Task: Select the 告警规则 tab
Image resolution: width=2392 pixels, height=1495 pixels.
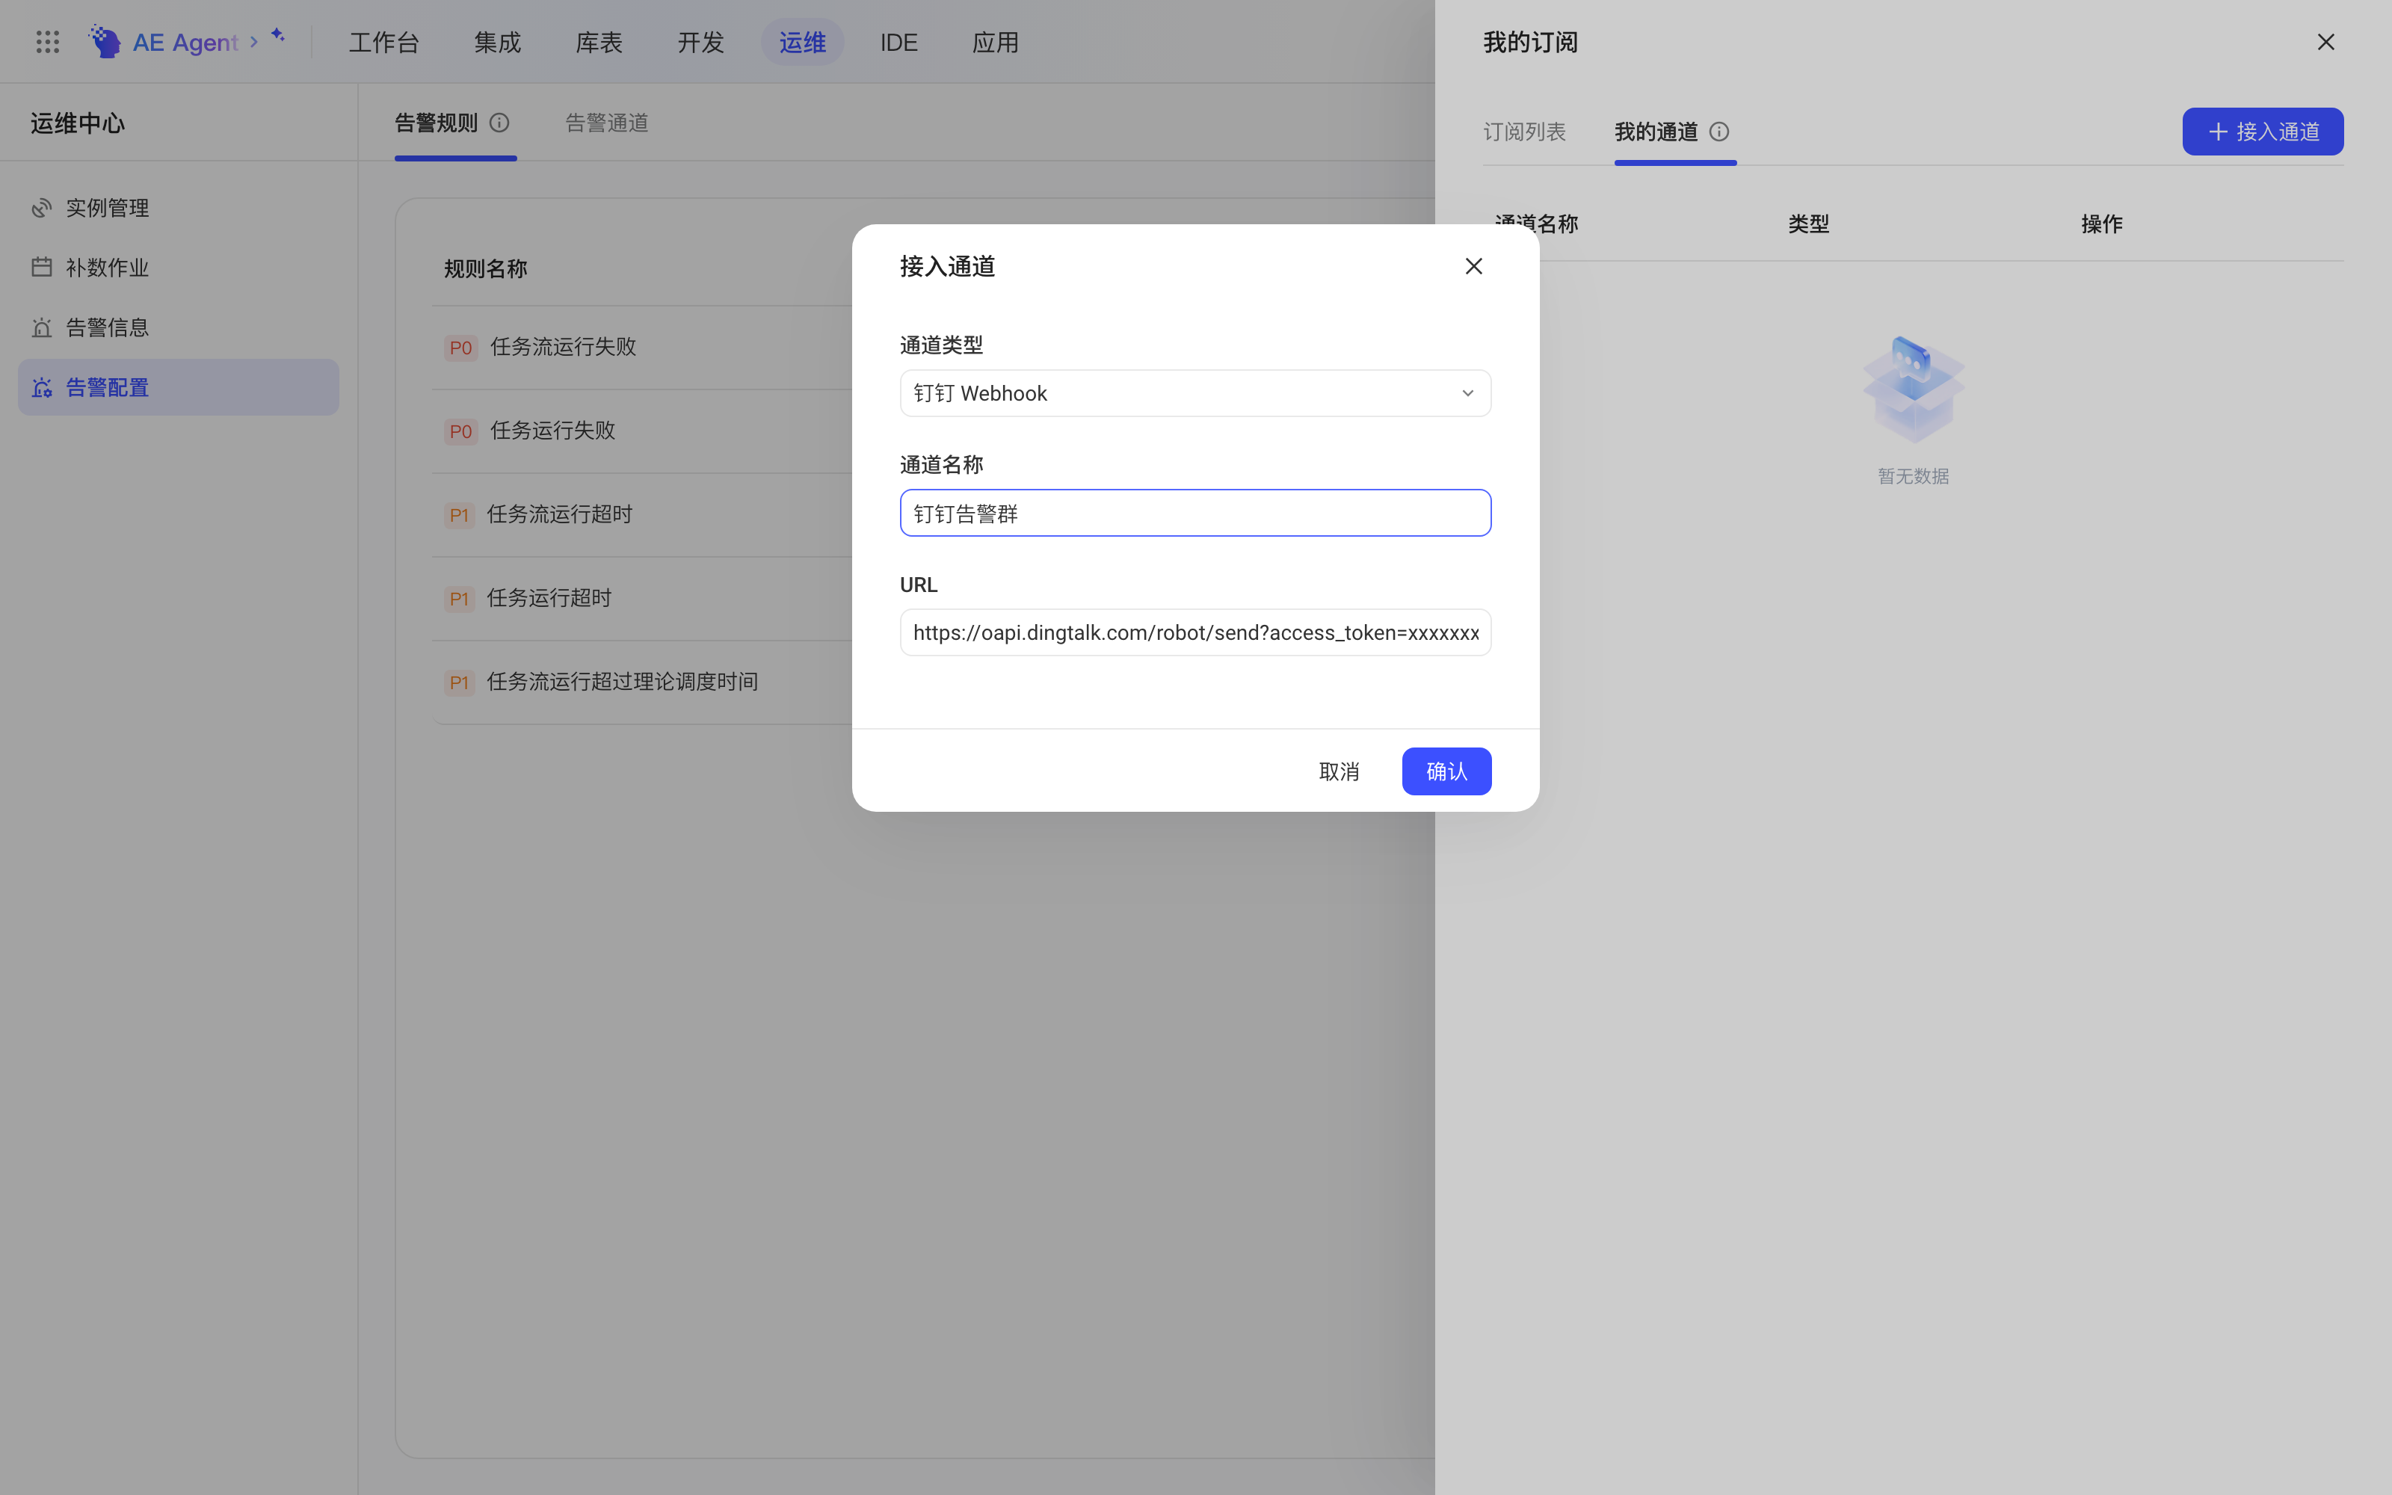Action: click(x=436, y=123)
